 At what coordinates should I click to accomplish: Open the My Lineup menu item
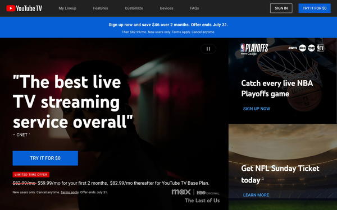coord(67,8)
